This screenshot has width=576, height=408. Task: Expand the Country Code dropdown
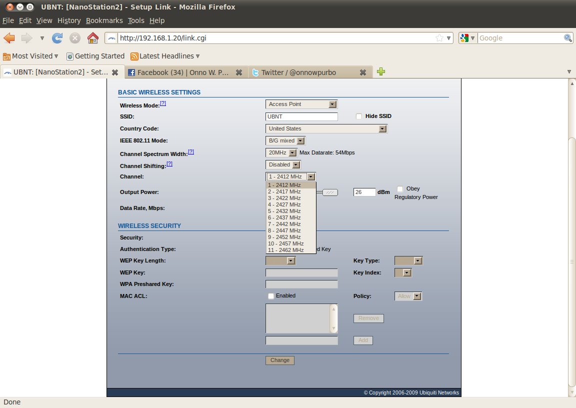(326, 129)
